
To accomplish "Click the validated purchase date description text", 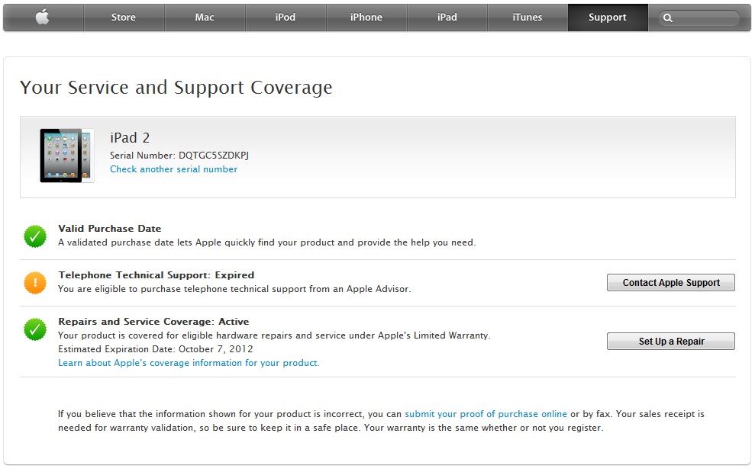I will coord(266,242).
